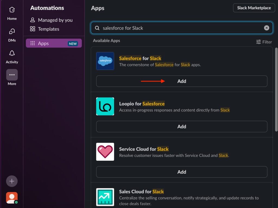The width and height of the screenshot is (278, 208).
Task: Add the Salesforce for Slack app
Action: tap(182, 81)
